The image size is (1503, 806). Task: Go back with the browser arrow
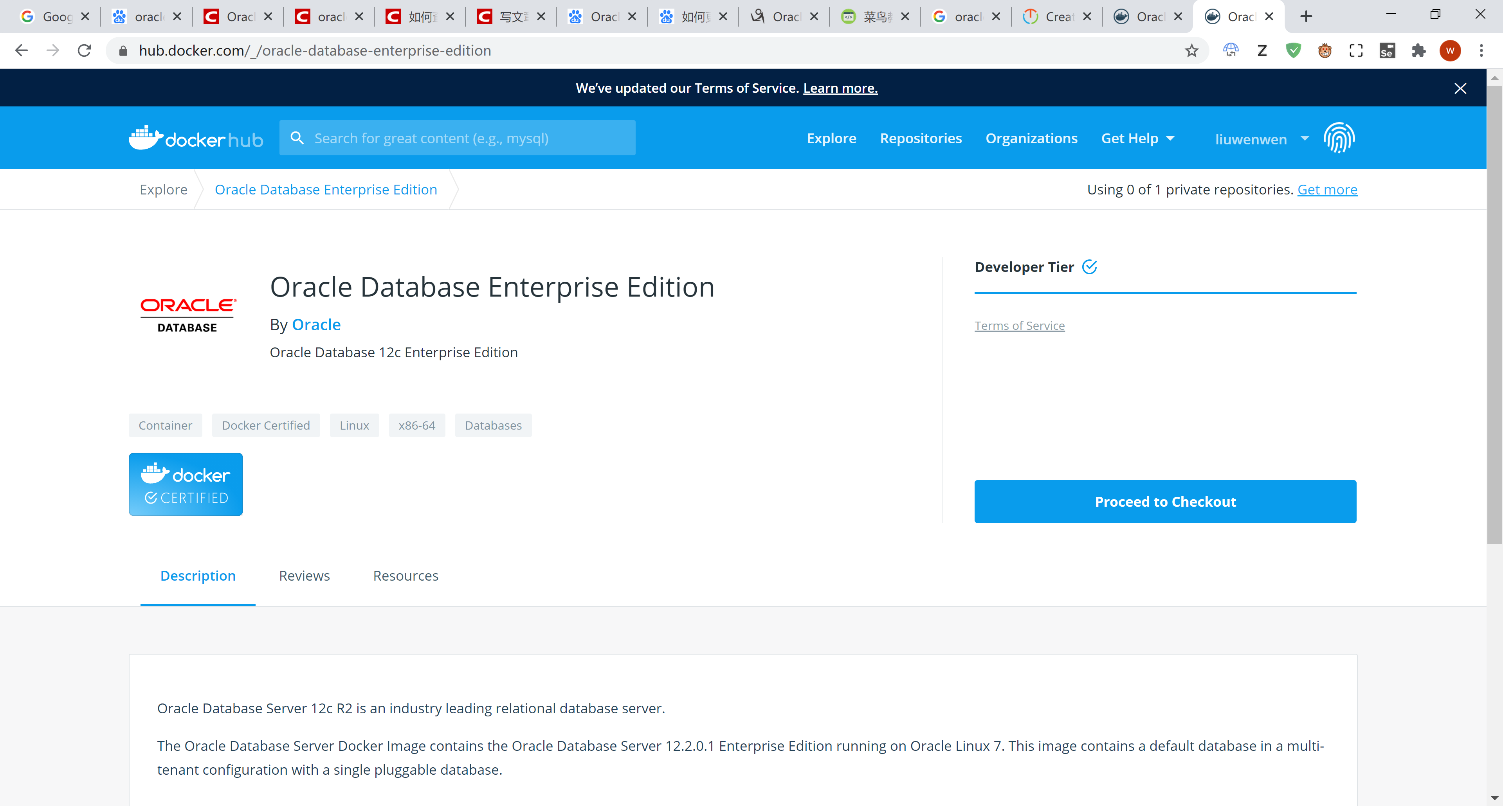click(22, 51)
